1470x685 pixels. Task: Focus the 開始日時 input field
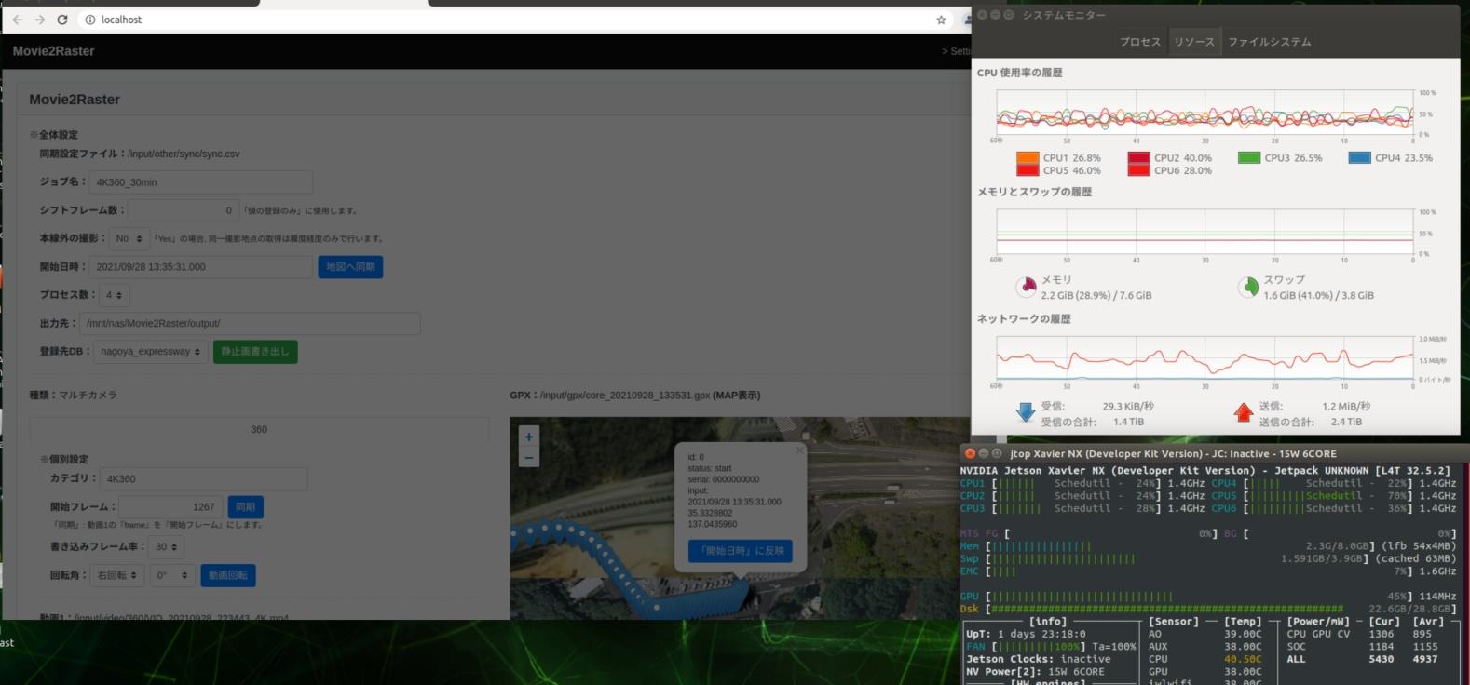pyautogui.click(x=200, y=267)
